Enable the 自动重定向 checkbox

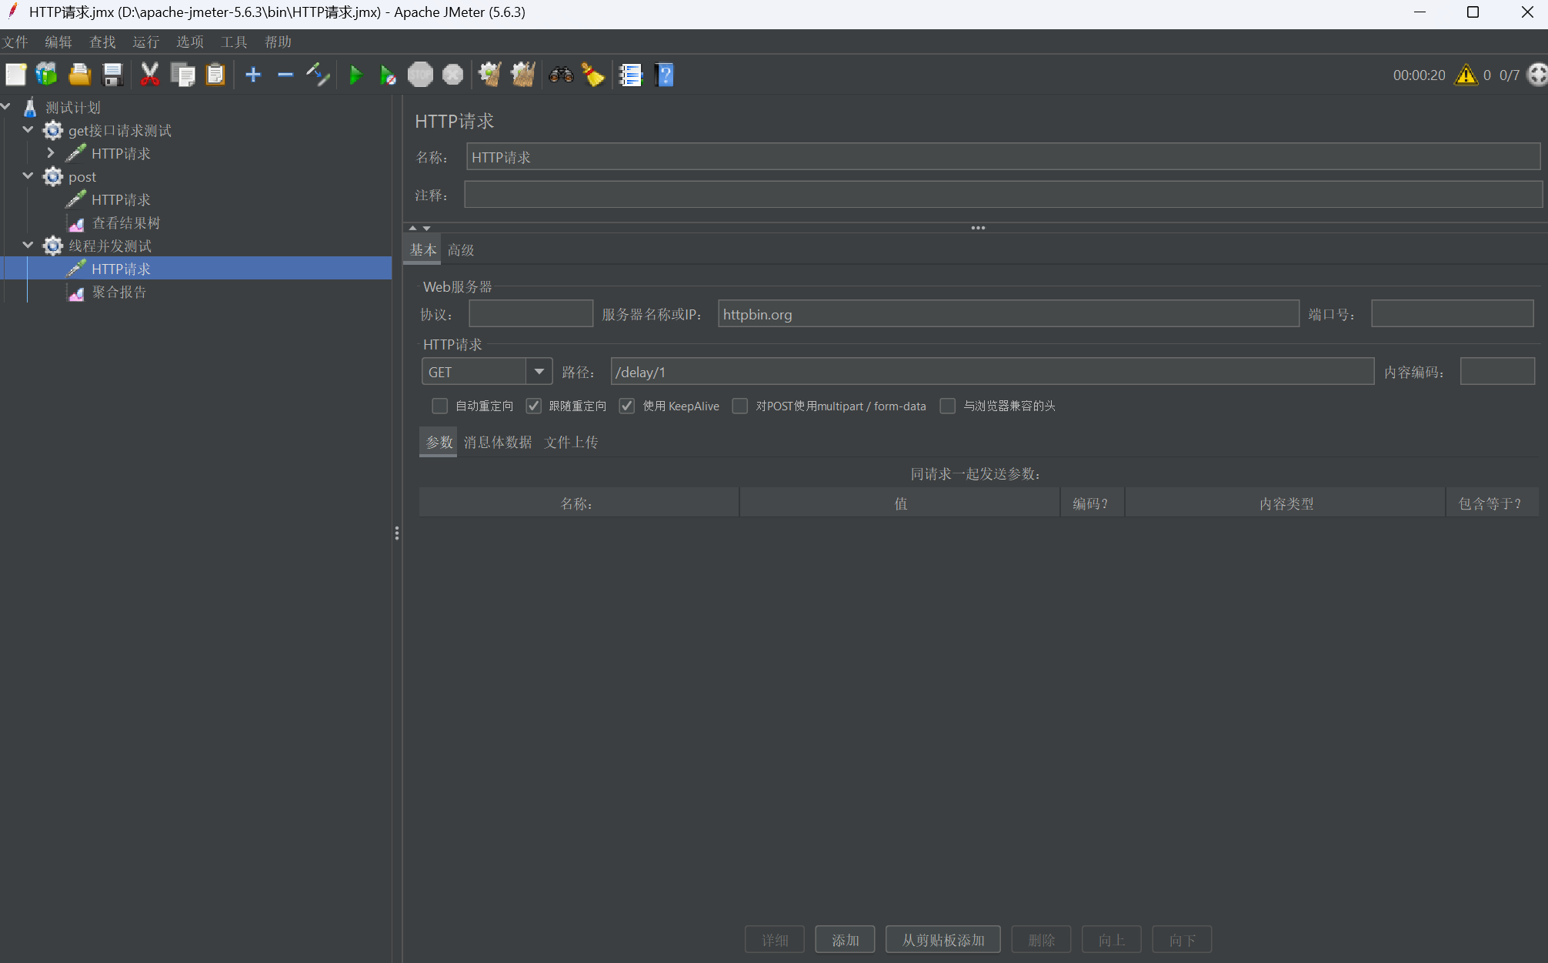440,406
